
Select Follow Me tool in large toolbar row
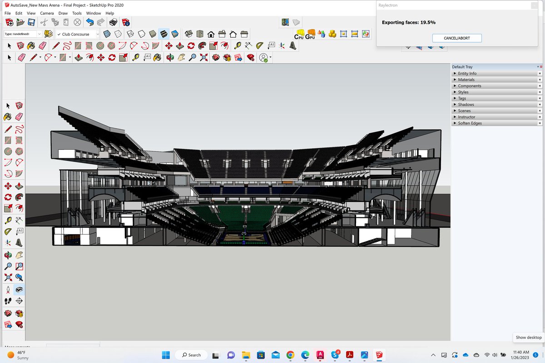click(203, 45)
